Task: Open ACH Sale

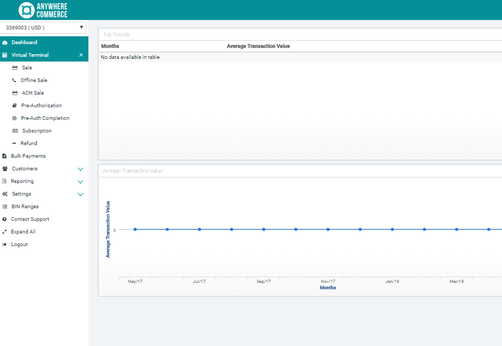Action: click(x=33, y=93)
